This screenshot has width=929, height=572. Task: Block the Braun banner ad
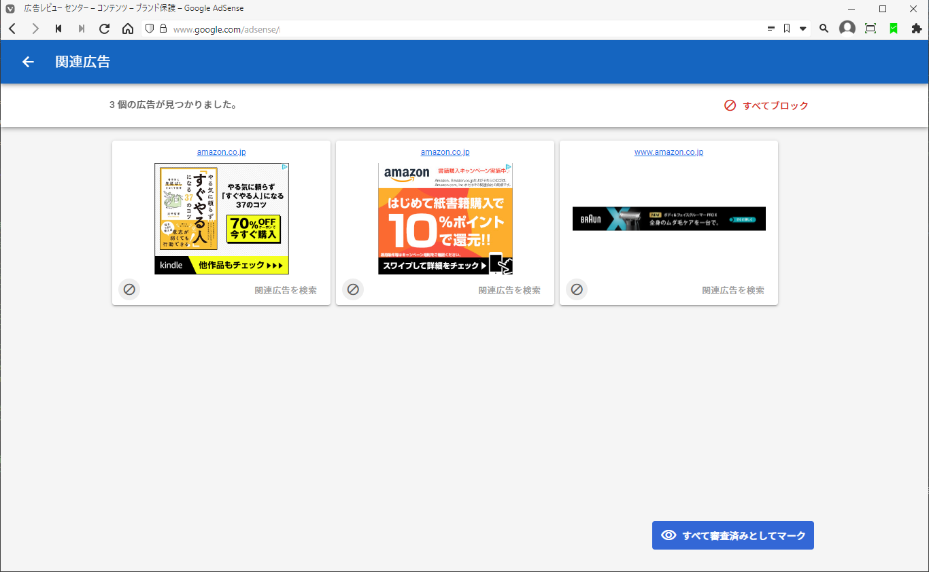click(577, 289)
